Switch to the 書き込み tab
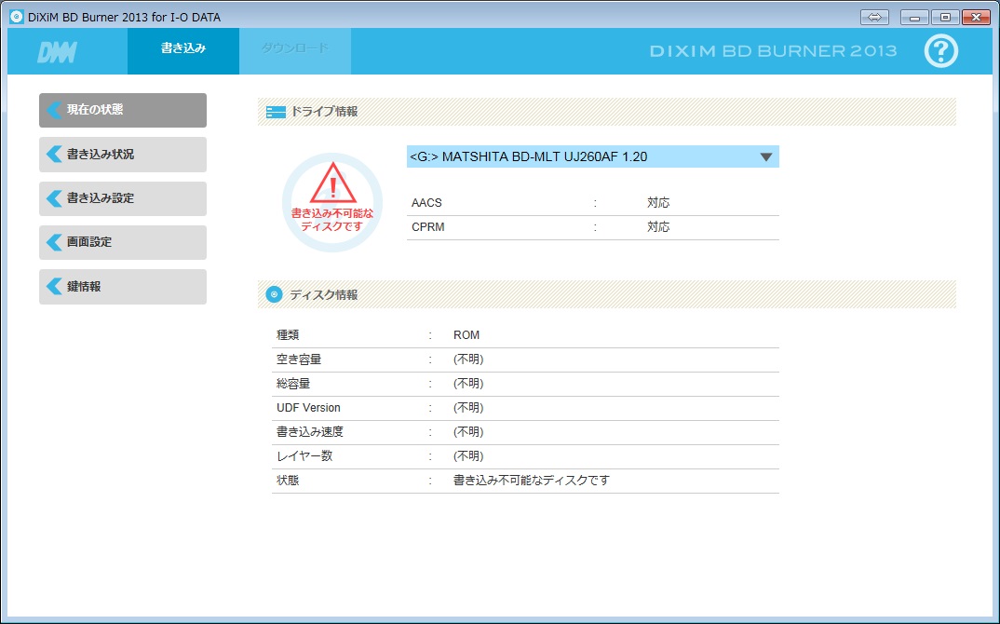The image size is (1000, 624). (x=183, y=51)
